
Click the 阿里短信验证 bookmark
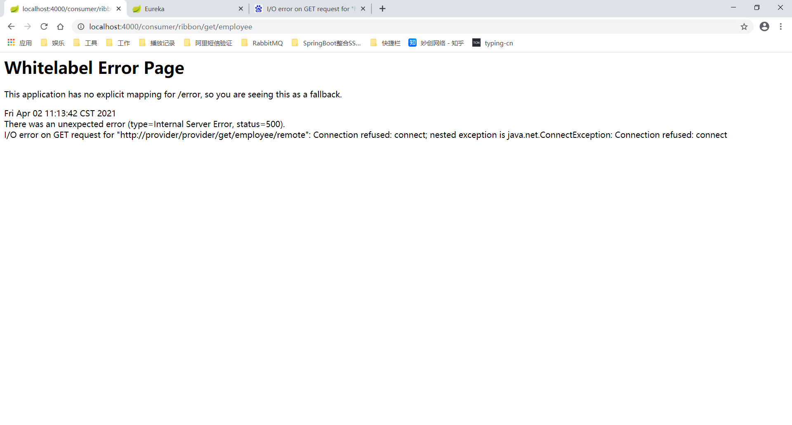[x=207, y=42]
